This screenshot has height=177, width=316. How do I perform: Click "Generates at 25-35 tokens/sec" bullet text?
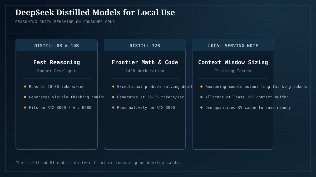151,97
